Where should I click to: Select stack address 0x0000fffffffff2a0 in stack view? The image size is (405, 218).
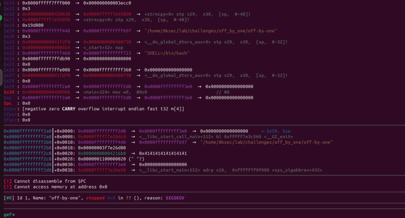[x=27, y=131]
